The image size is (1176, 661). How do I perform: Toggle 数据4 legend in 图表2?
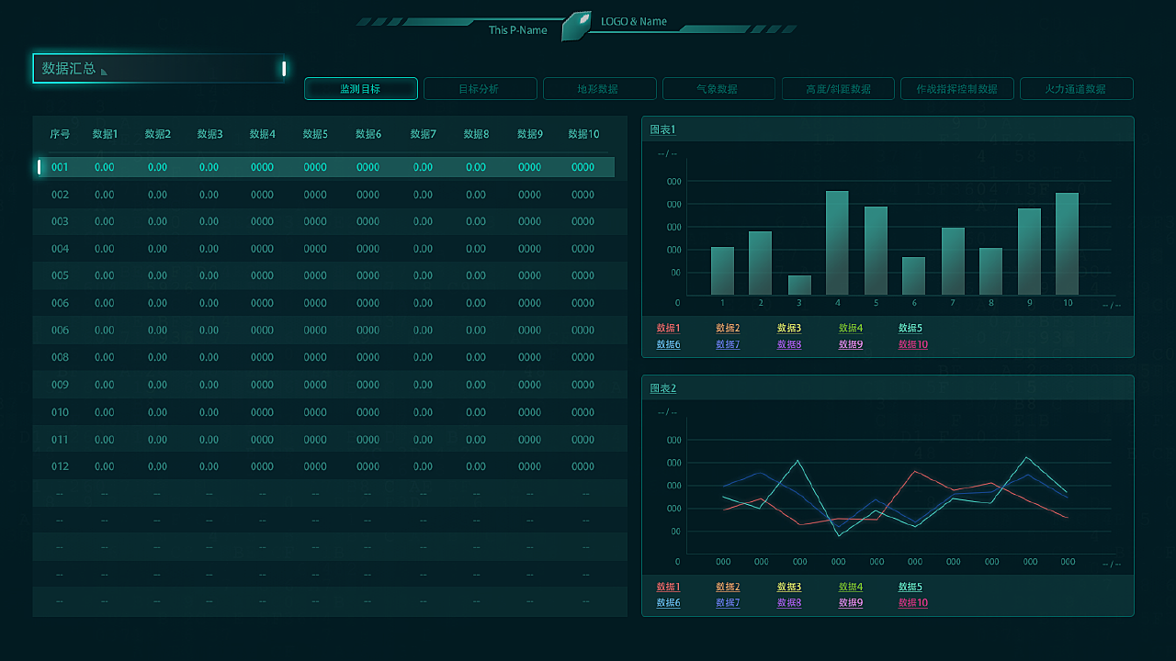[x=851, y=587]
